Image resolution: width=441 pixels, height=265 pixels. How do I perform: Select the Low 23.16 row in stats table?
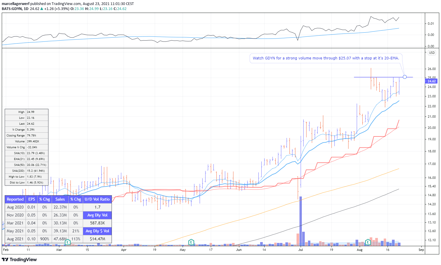26,118
